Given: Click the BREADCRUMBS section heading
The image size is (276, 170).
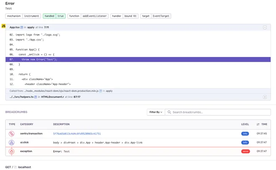Looking at the screenshot, I should click(x=16, y=112).
